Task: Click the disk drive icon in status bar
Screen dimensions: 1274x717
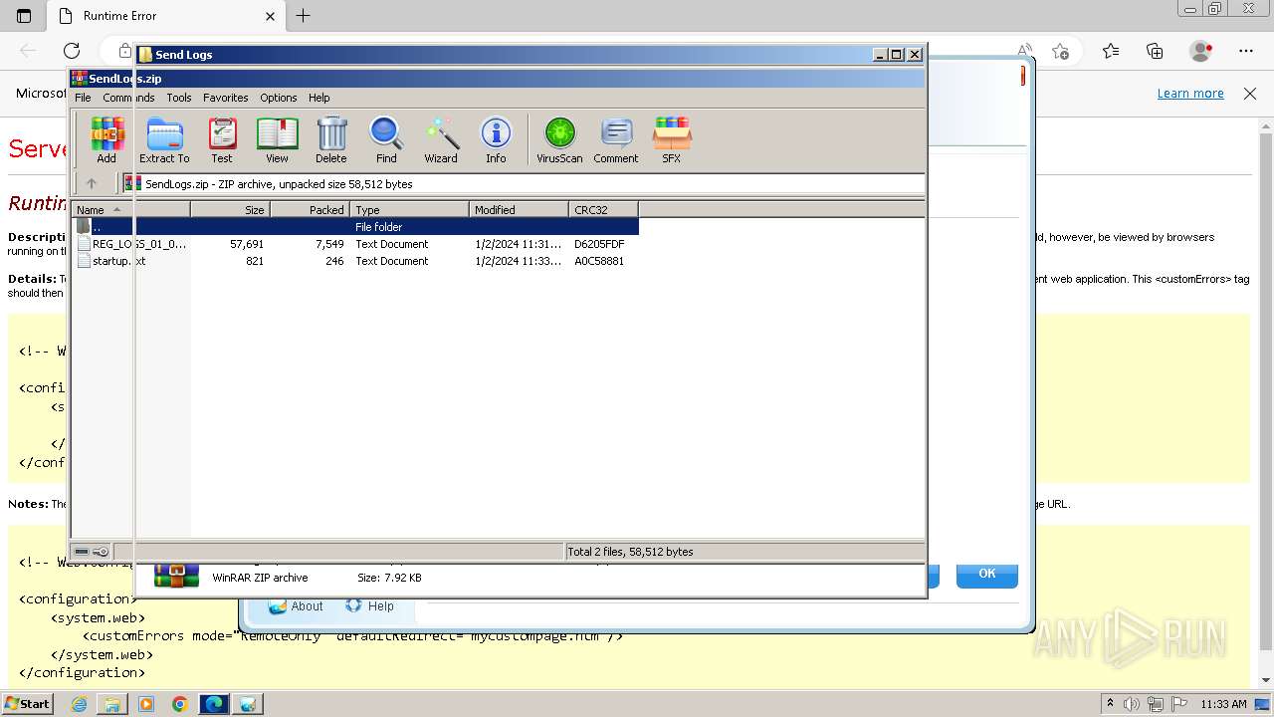Action: coord(82,552)
